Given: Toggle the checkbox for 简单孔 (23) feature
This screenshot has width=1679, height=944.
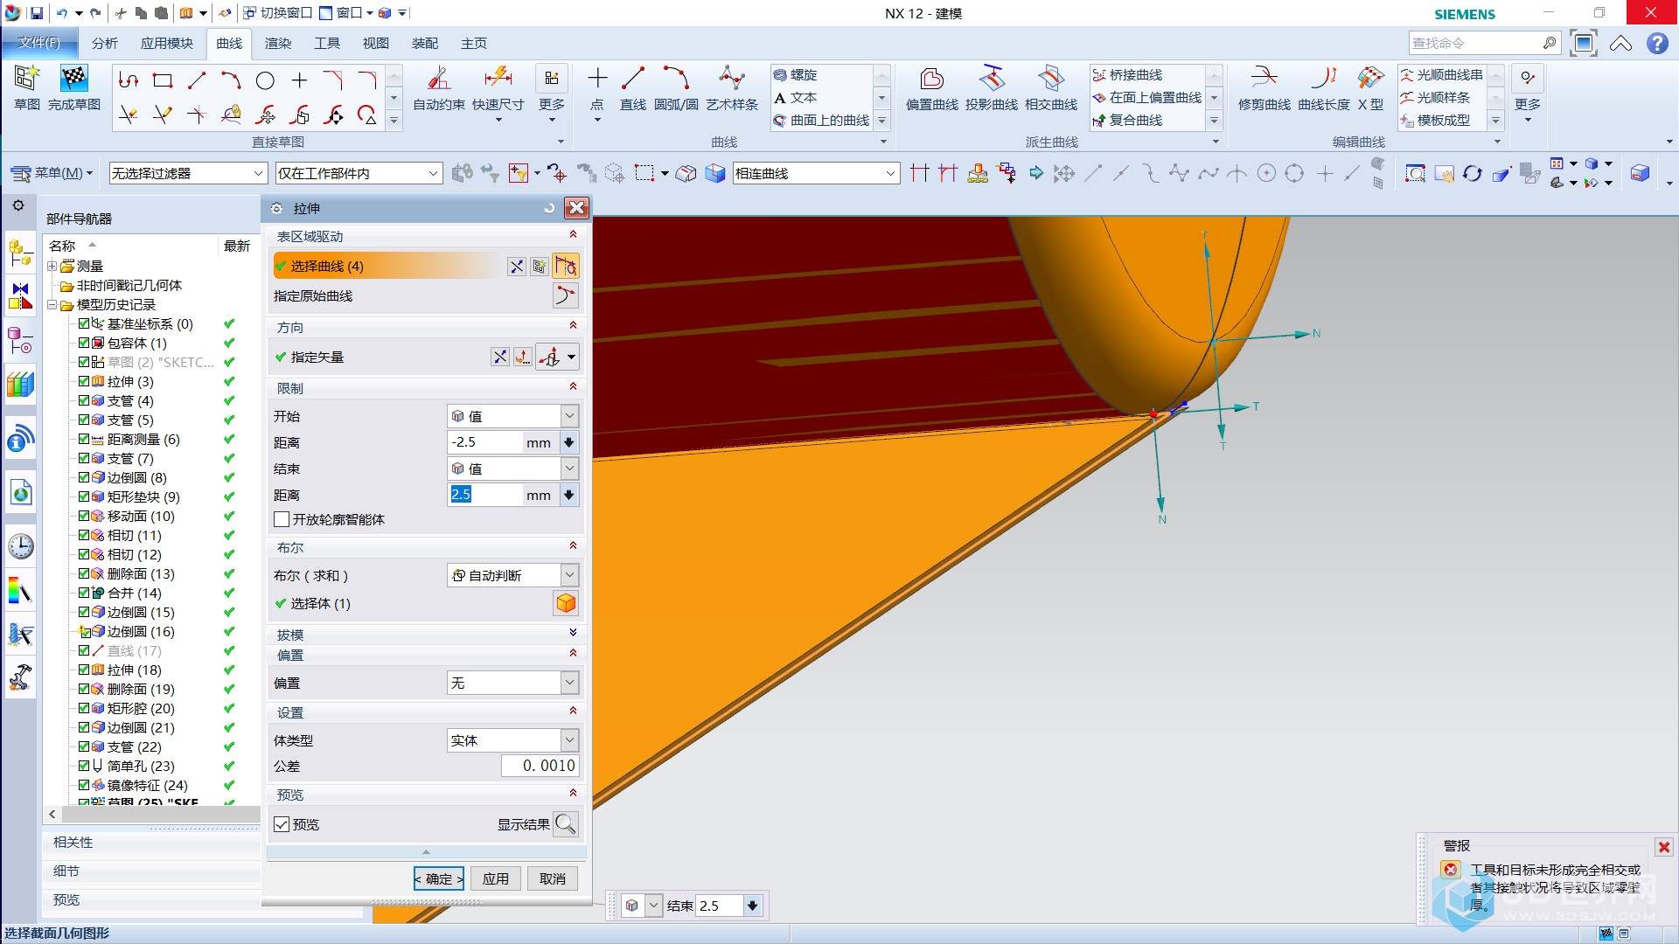Looking at the screenshot, I should tap(84, 766).
